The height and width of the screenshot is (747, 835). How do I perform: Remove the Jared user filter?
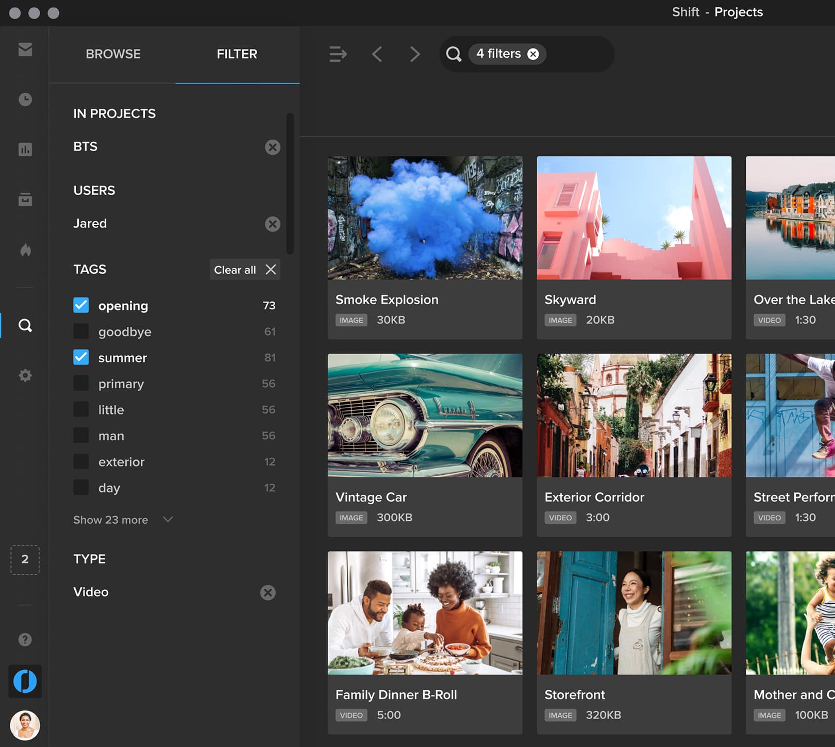(x=273, y=224)
